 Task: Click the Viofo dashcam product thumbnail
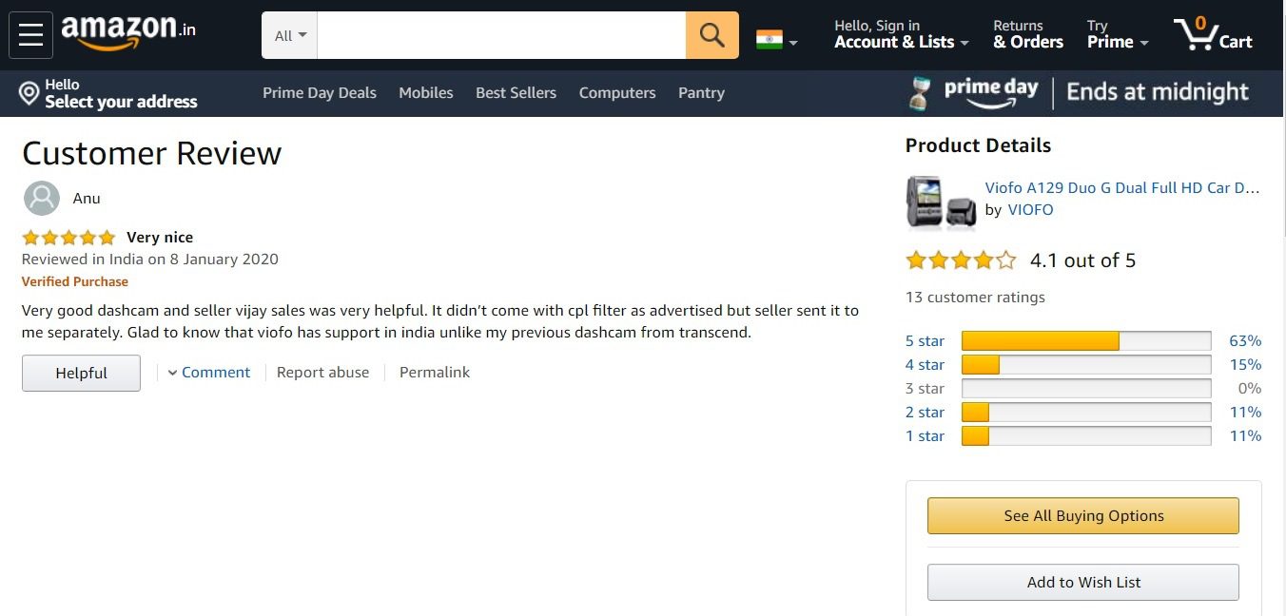coord(941,202)
